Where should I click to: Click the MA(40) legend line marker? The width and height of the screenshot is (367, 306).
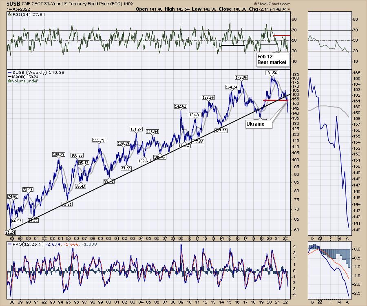click(x=9, y=77)
